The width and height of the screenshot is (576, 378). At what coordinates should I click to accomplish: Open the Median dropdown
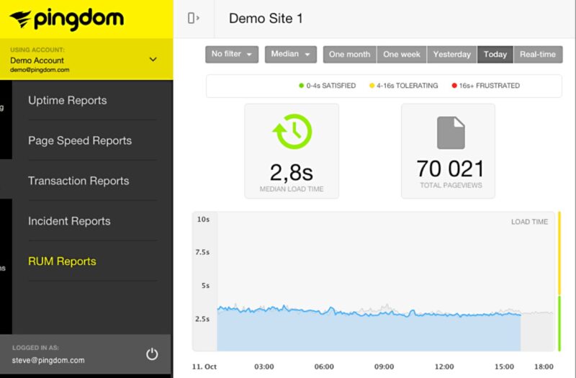[x=291, y=55]
